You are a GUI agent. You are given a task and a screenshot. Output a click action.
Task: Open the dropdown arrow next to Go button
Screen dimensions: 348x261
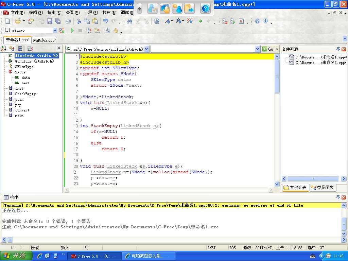click(x=277, y=49)
